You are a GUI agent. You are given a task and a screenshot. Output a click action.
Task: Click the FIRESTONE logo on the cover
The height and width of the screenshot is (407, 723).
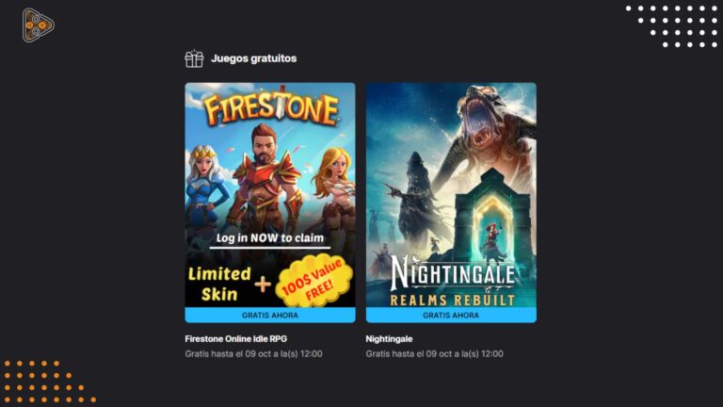[x=271, y=107]
